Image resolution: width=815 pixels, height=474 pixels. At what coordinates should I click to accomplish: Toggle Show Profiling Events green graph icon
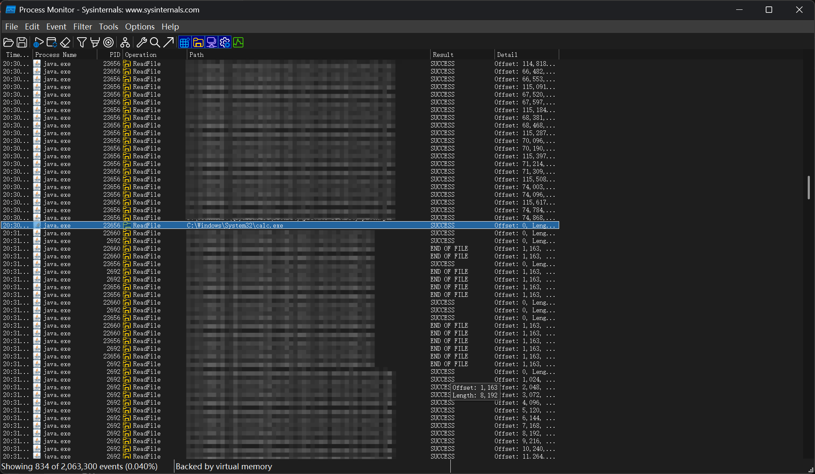coord(238,42)
